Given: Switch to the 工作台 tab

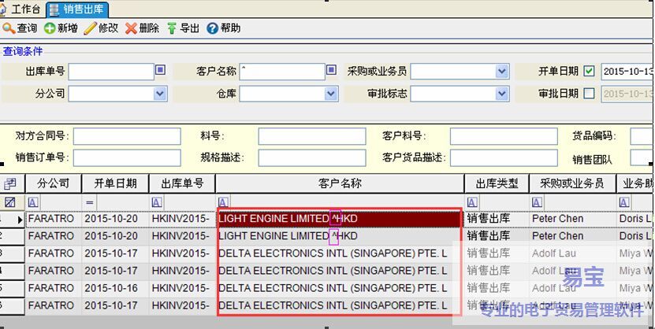Looking at the screenshot, I should pos(22,9).
